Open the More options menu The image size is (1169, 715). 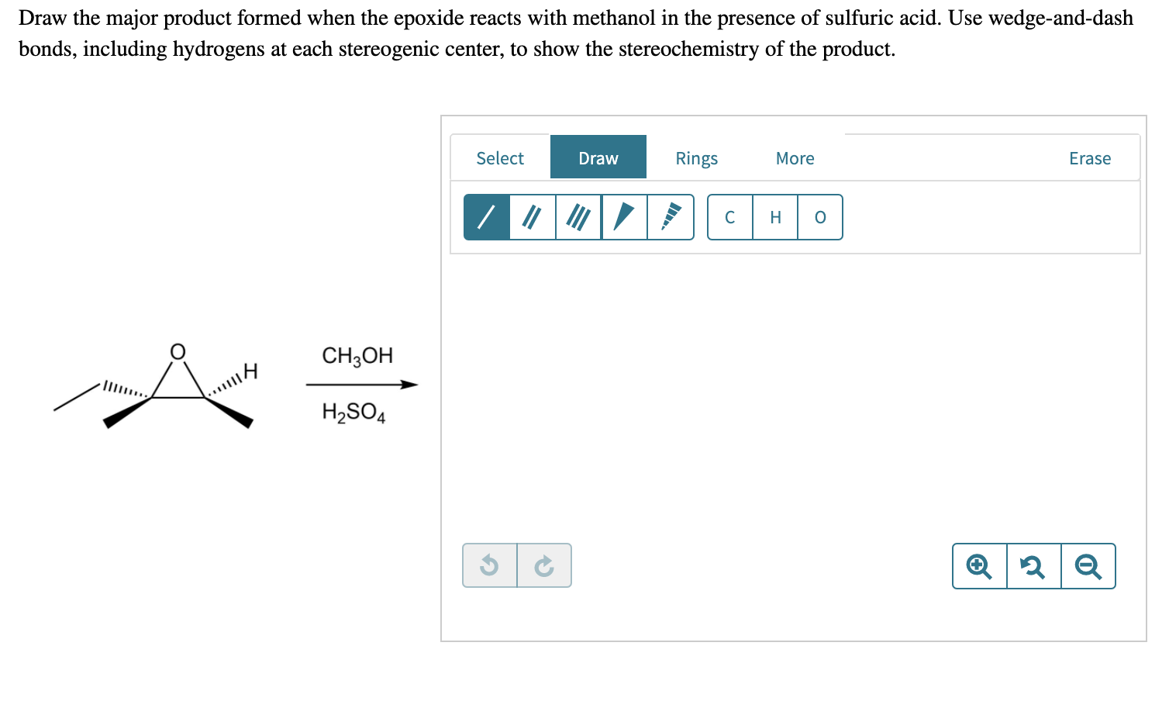click(795, 157)
